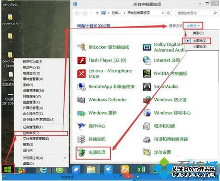Click the 所有控制面板项 breadcrumb
The height and width of the screenshot is (181, 220).
pyautogui.click(x=139, y=13)
